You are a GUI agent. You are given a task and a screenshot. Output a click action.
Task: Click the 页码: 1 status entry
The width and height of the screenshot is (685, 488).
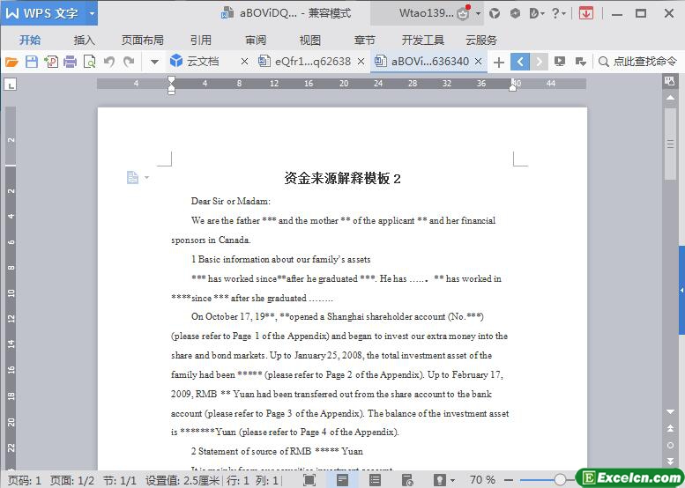coord(25,481)
